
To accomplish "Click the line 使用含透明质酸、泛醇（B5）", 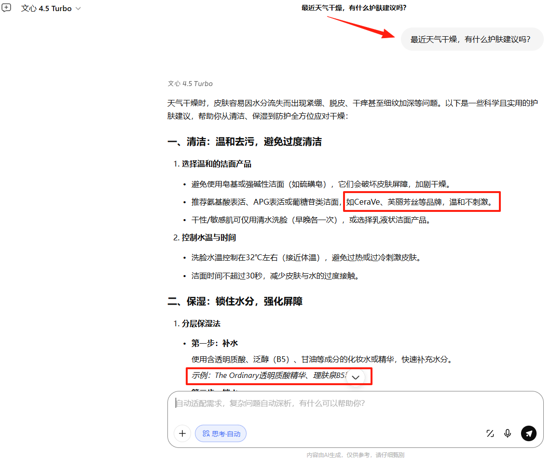I will pos(322,359).
